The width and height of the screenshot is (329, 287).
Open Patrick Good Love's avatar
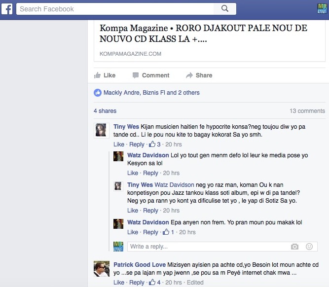102,269
